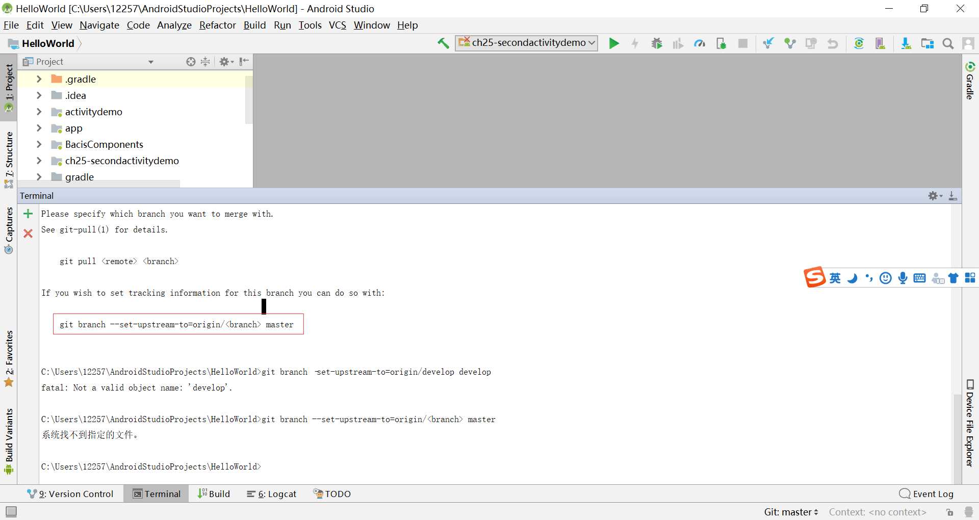
Task: Expand the activitydemo module
Action: [39, 112]
